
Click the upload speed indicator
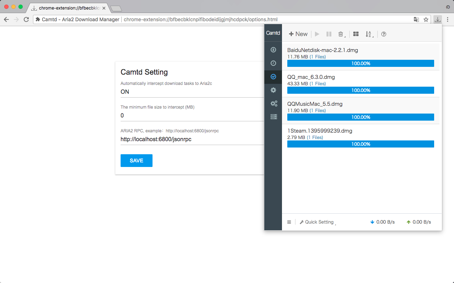[419, 222]
